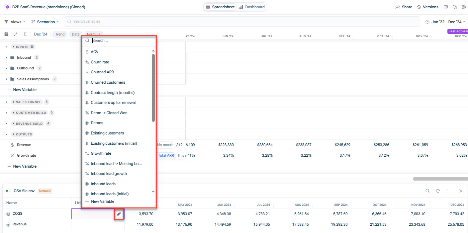Click the CSV file.csv spreadsheet icon
This screenshot has height=233, width=468.
click(x=8, y=191)
